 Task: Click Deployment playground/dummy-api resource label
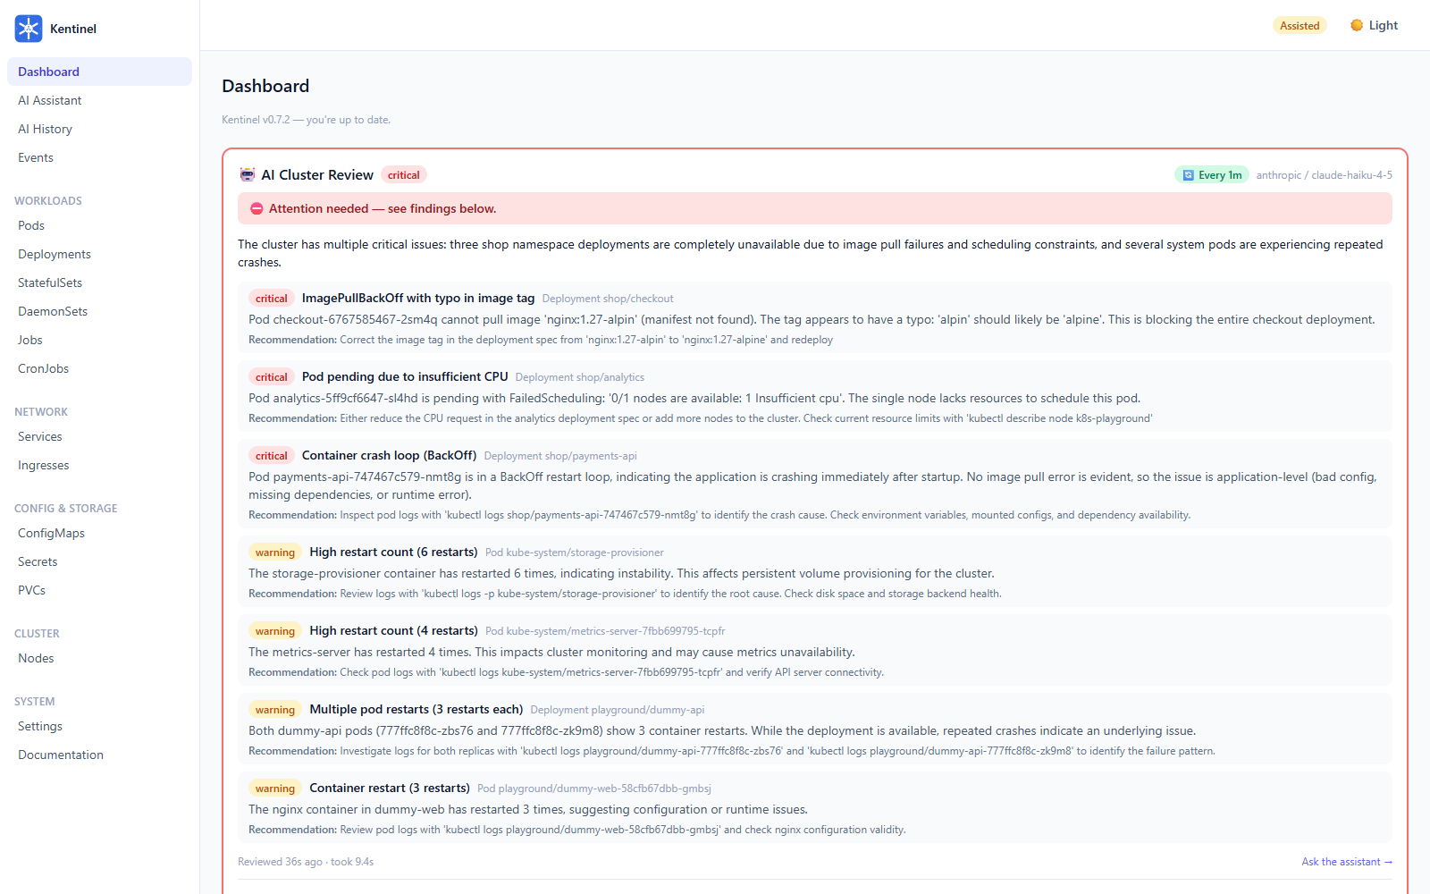click(x=618, y=710)
